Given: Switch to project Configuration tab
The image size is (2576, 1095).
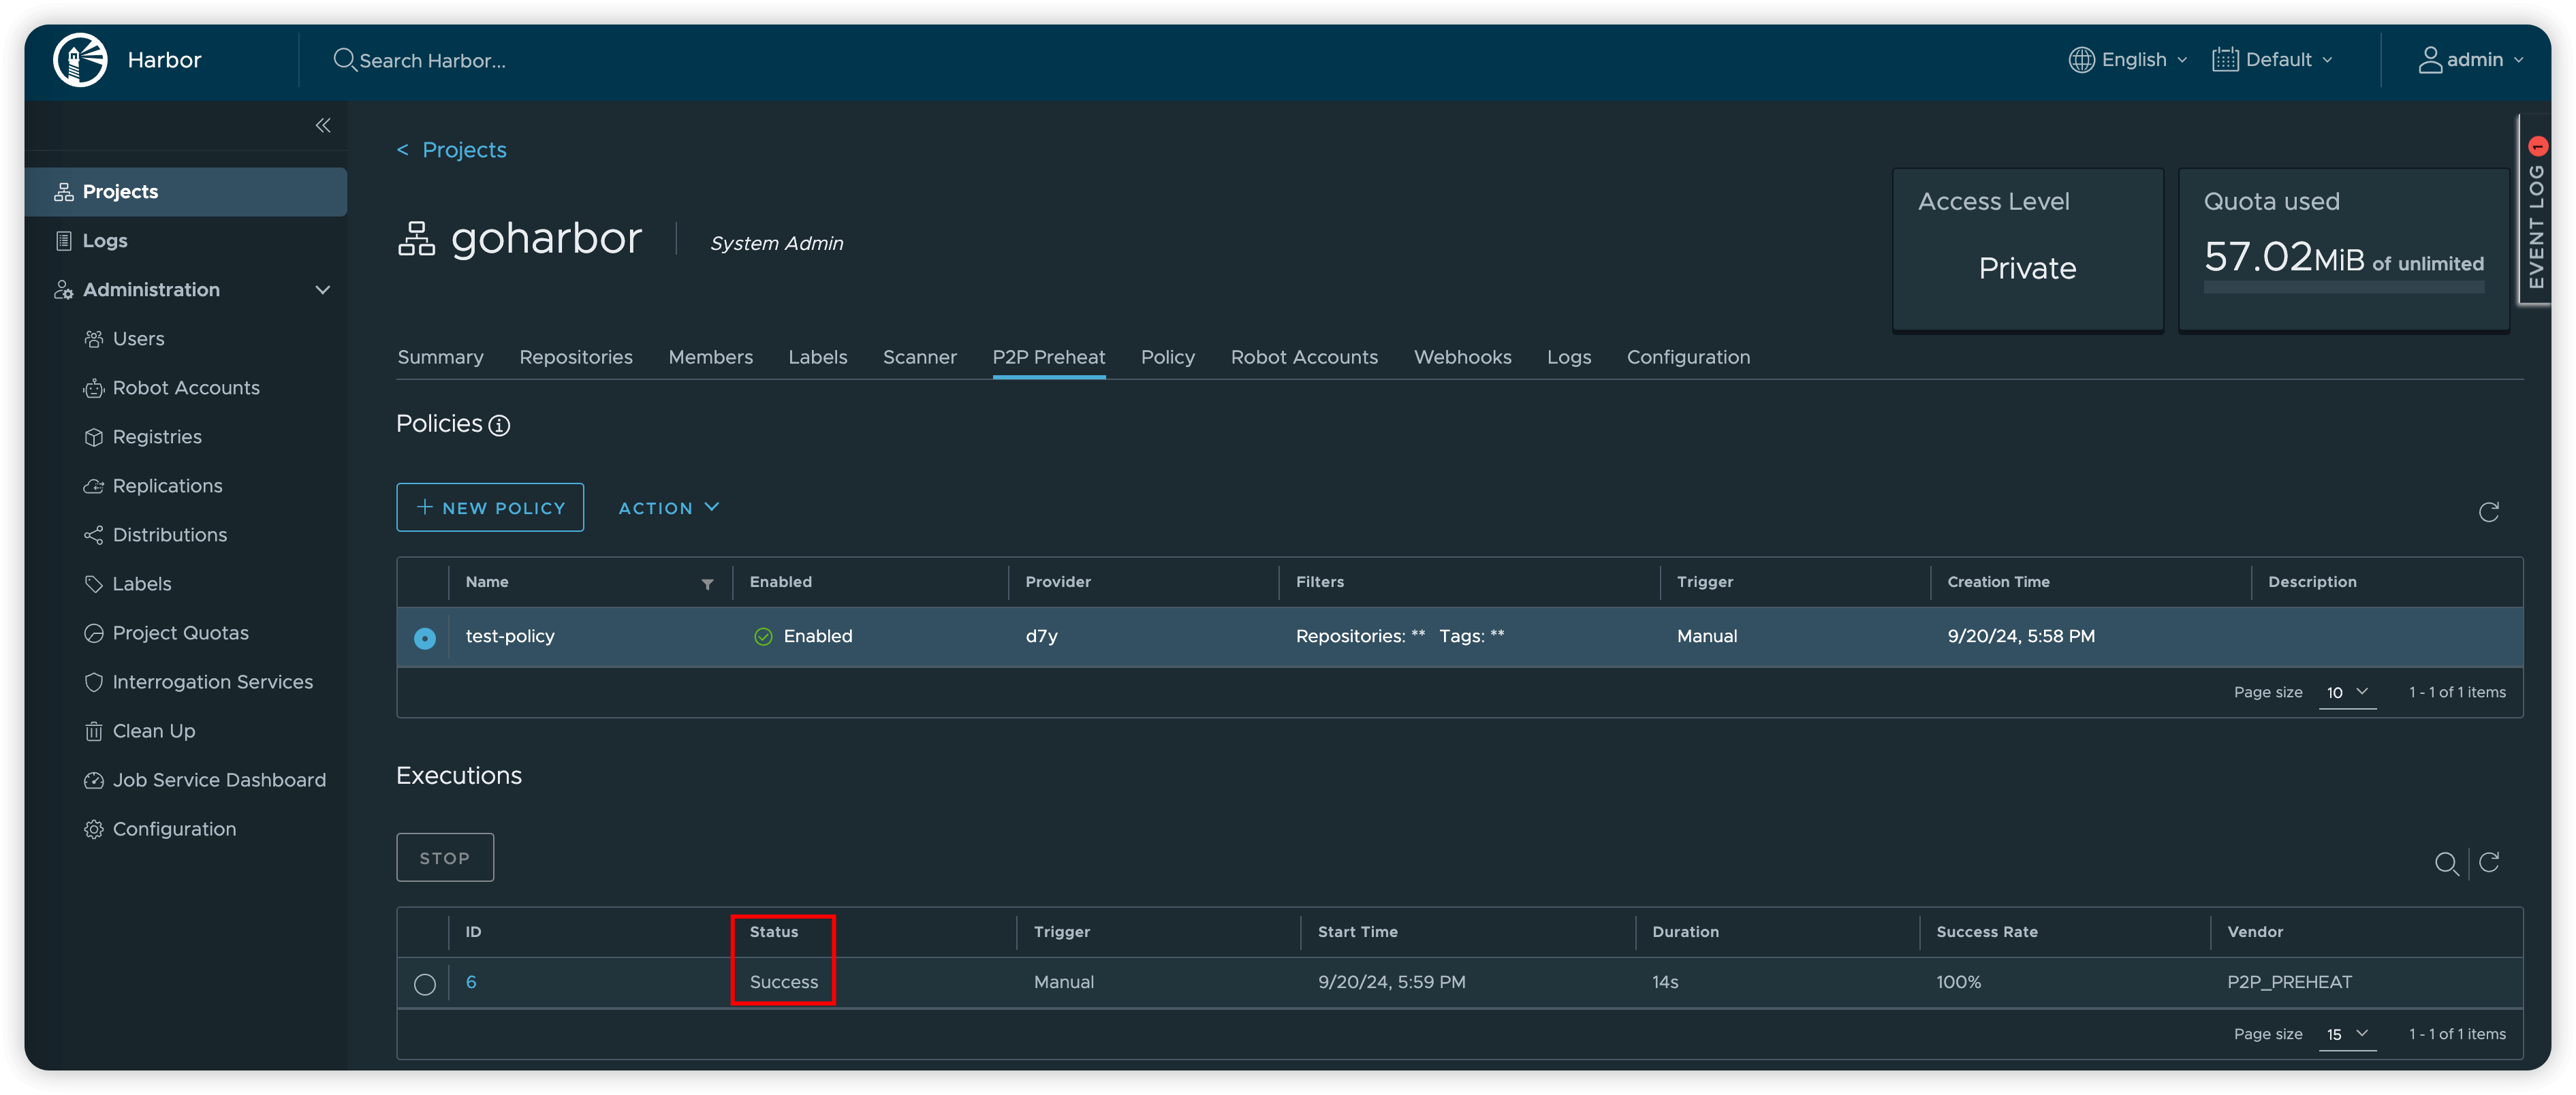Looking at the screenshot, I should click(x=1688, y=357).
